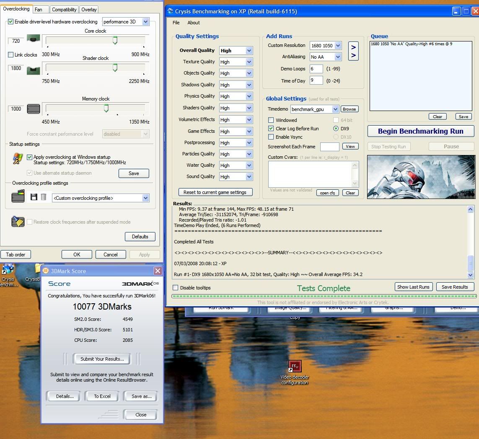
Task: Open the Timedemo dropdown
Action: (x=314, y=109)
